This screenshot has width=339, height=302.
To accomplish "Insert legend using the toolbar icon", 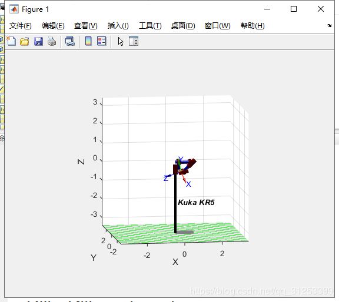I will (x=102, y=41).
